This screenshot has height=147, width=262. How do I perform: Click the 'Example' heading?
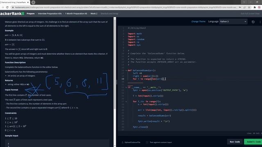[x=9, y=31]
